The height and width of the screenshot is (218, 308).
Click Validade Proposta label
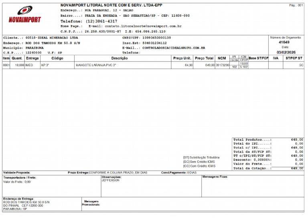17,173
